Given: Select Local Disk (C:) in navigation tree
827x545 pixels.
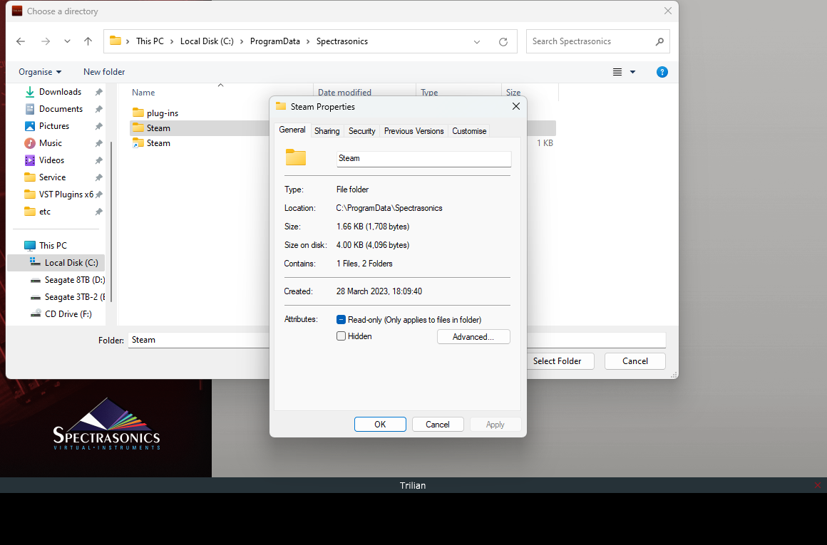Looking at the screenshot, I should point(56,262).
